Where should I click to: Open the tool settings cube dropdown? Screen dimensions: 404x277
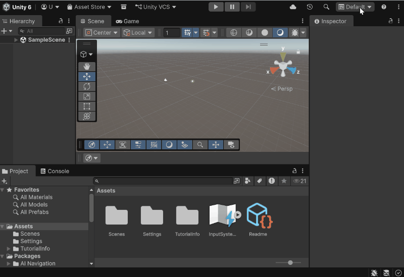point(86,54)
